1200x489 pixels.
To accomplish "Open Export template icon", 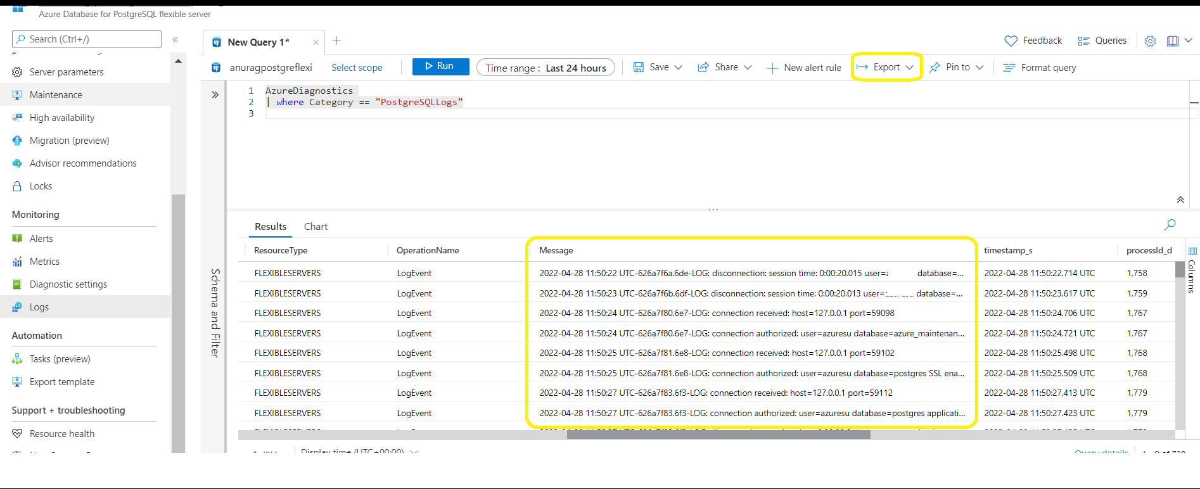I will [x=17, y=382].
